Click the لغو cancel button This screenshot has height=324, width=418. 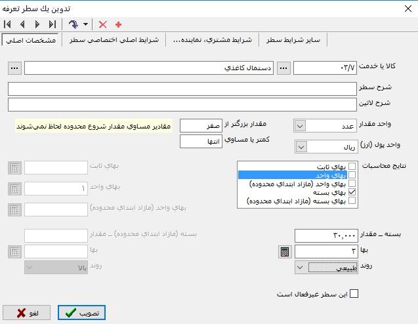[x=28, y=313]
